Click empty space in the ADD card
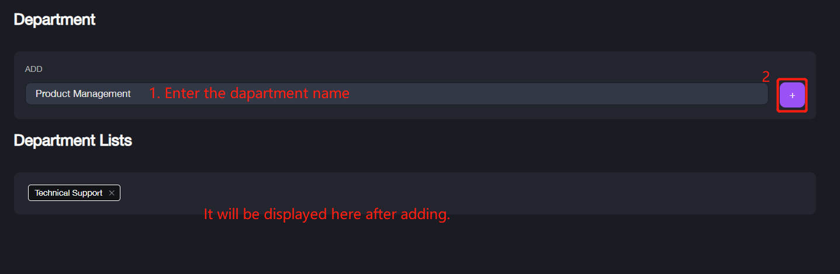This screenshot has height=274, width=840. pyautogui.click(x=409, y=67)
